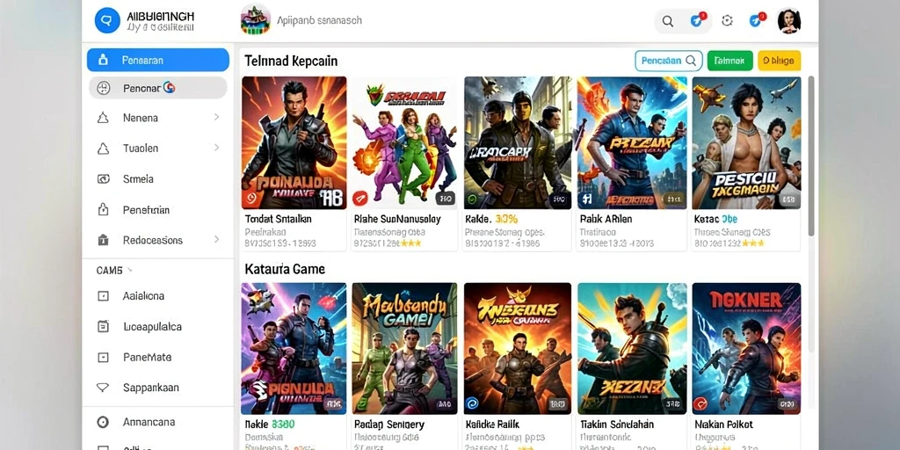900x450 pixels.
Task: Click the vertical scrollbar on the right
Action: [x=811, y=156]
